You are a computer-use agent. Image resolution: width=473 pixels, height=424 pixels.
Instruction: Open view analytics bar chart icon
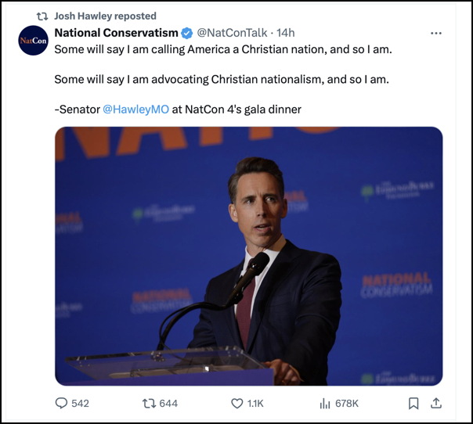pos(324,403)
